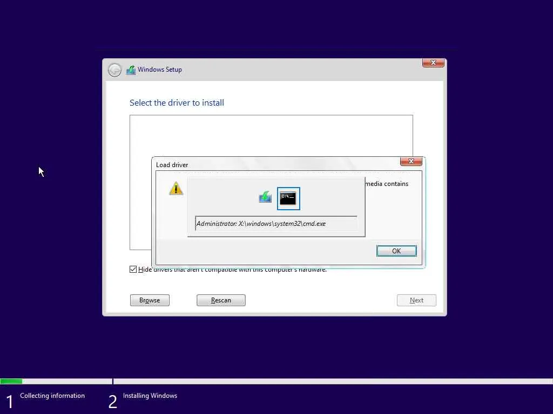553x414 pixels.
Task: Click the 'Windows Setup' title text
Action: [x=160, y=70]
